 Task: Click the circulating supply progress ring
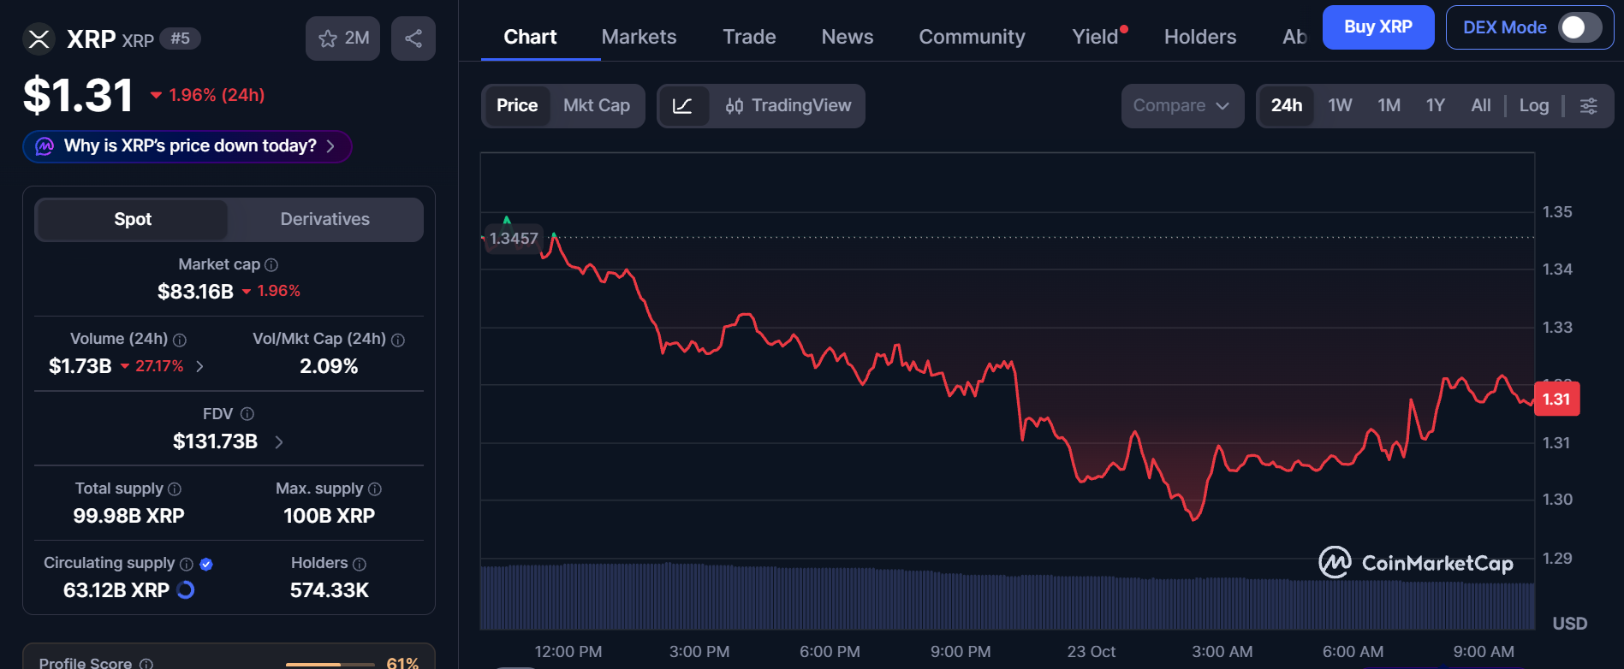185,590
